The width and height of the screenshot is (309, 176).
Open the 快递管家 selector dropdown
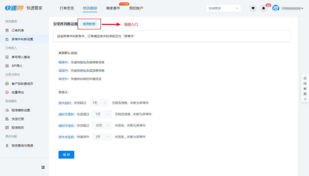223,8
